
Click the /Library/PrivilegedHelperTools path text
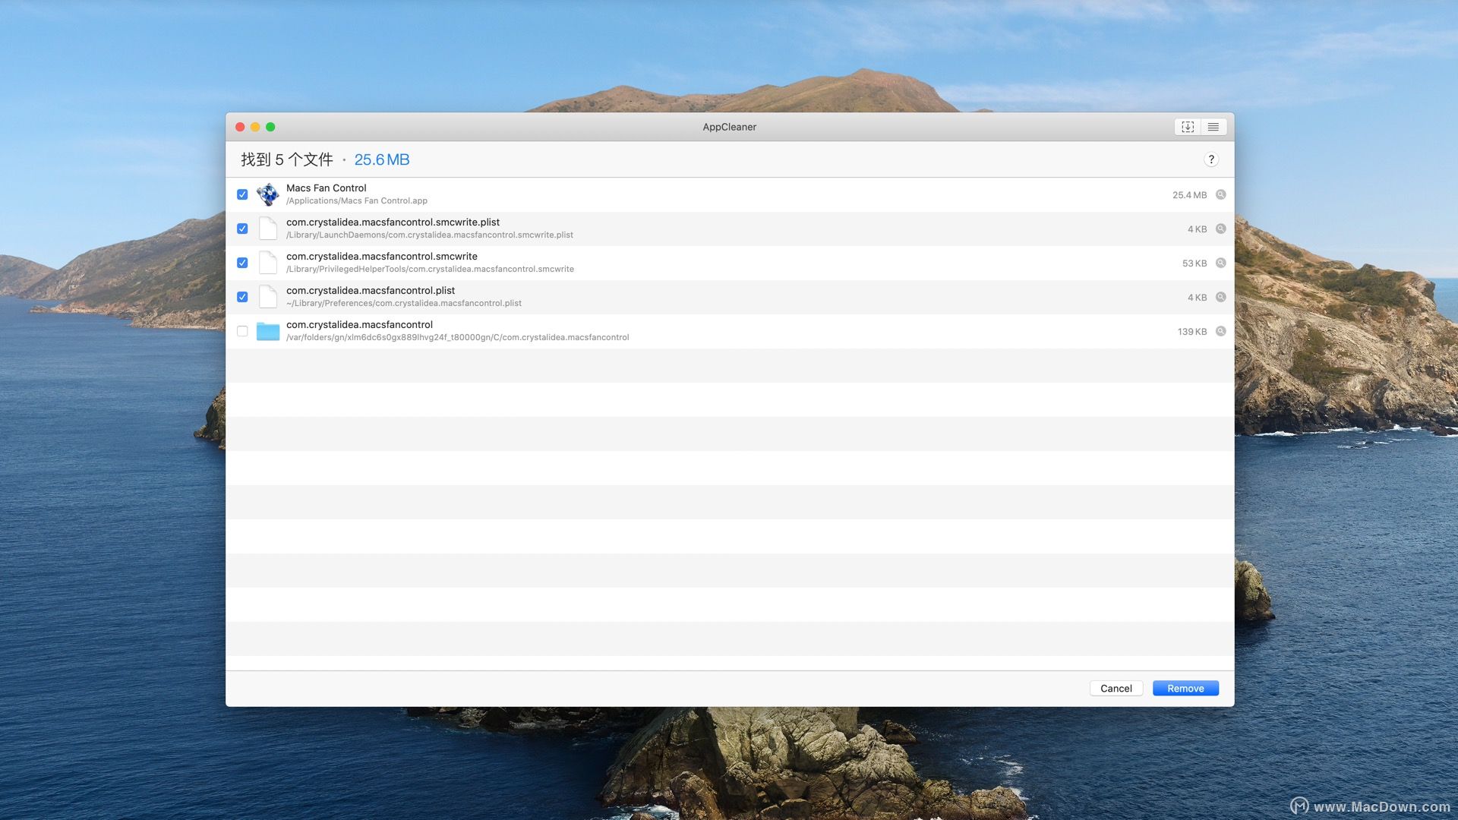430,270
